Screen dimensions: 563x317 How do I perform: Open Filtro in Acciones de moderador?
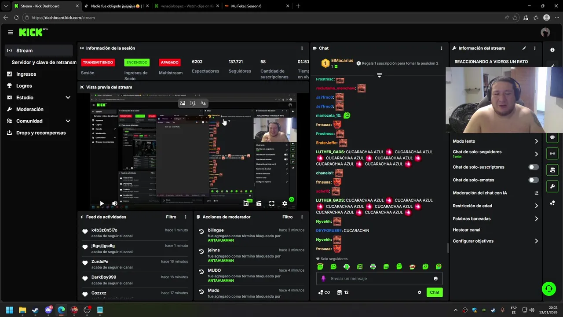(287, 217)
